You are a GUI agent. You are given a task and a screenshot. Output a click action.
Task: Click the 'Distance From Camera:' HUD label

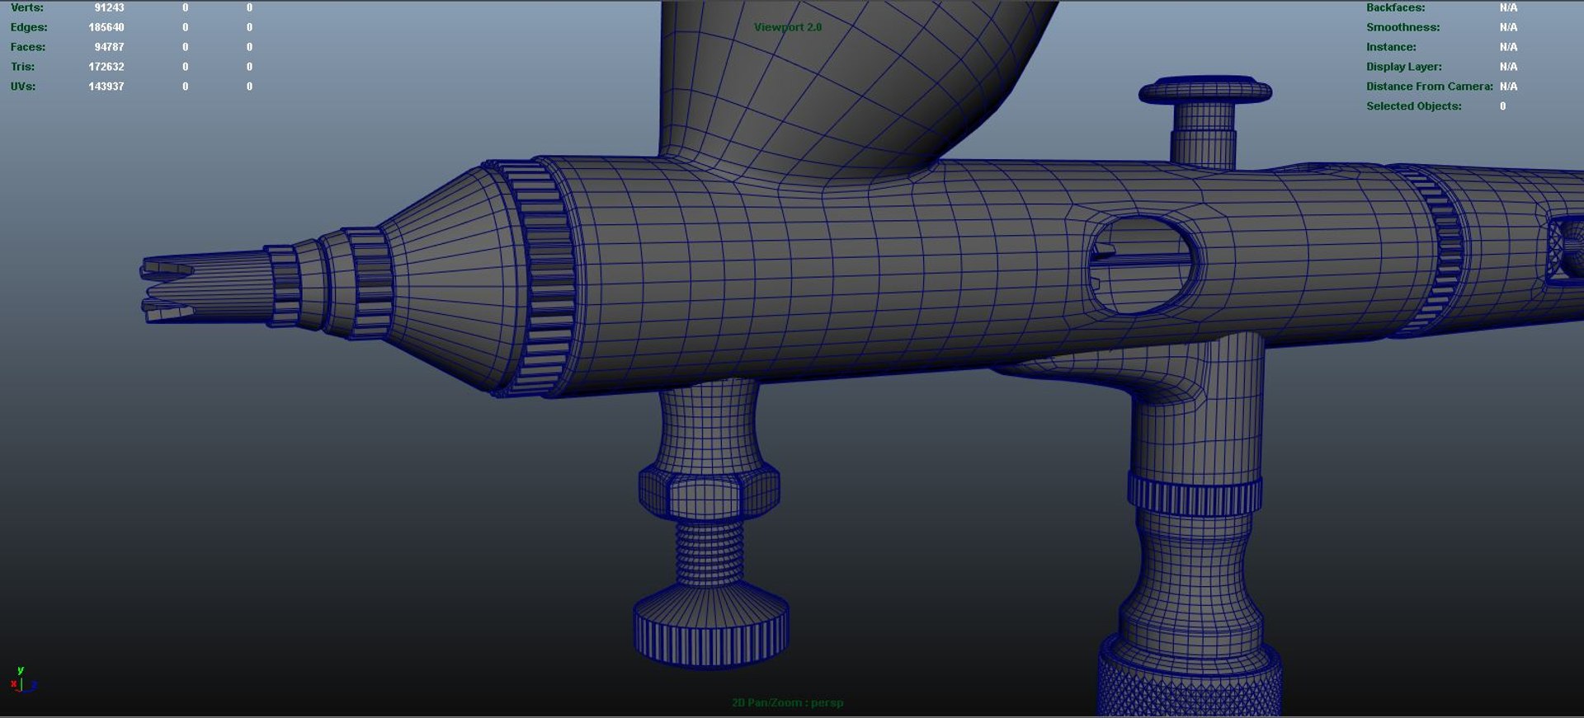coord(1429,87)
